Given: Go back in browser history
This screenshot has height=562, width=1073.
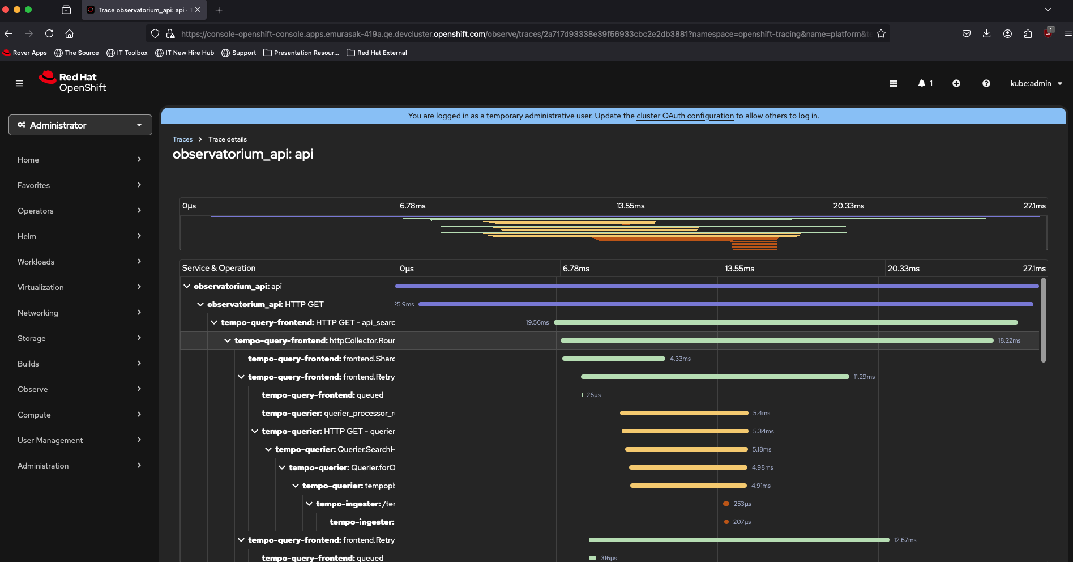Looking at the screenshot, I should point(8,33).
